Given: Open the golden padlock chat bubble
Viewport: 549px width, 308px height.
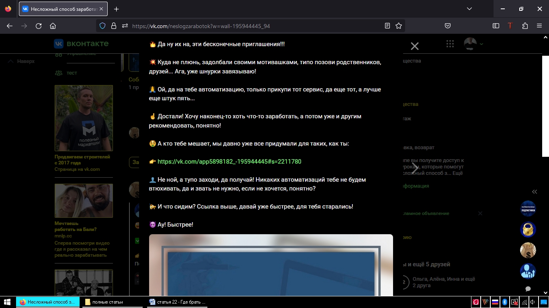Looking at the screenshot, I should click(528, 229).
